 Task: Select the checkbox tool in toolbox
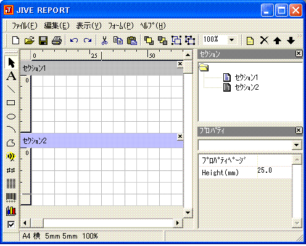[x=11, y=224]
